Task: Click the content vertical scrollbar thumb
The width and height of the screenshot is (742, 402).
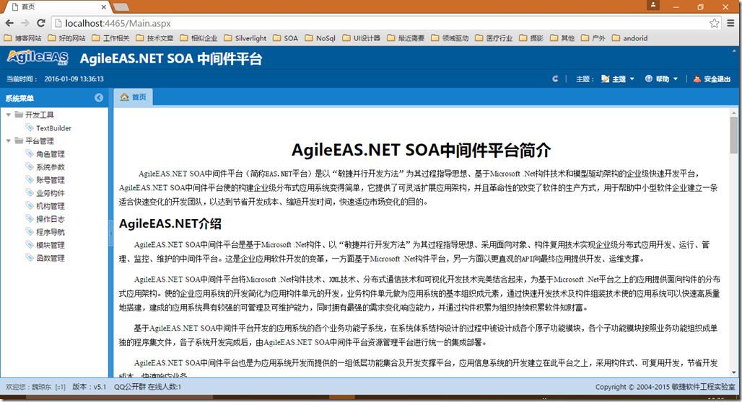Action: pyautogui.click(x=734, y=135)
